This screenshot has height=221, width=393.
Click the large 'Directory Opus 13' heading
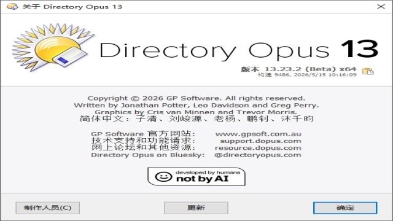pyautogui.click(x=239, y=50)
